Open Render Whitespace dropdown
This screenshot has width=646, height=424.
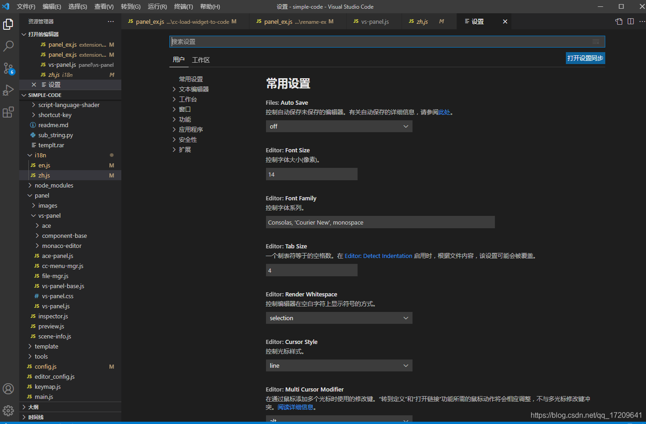click(339, 318)
